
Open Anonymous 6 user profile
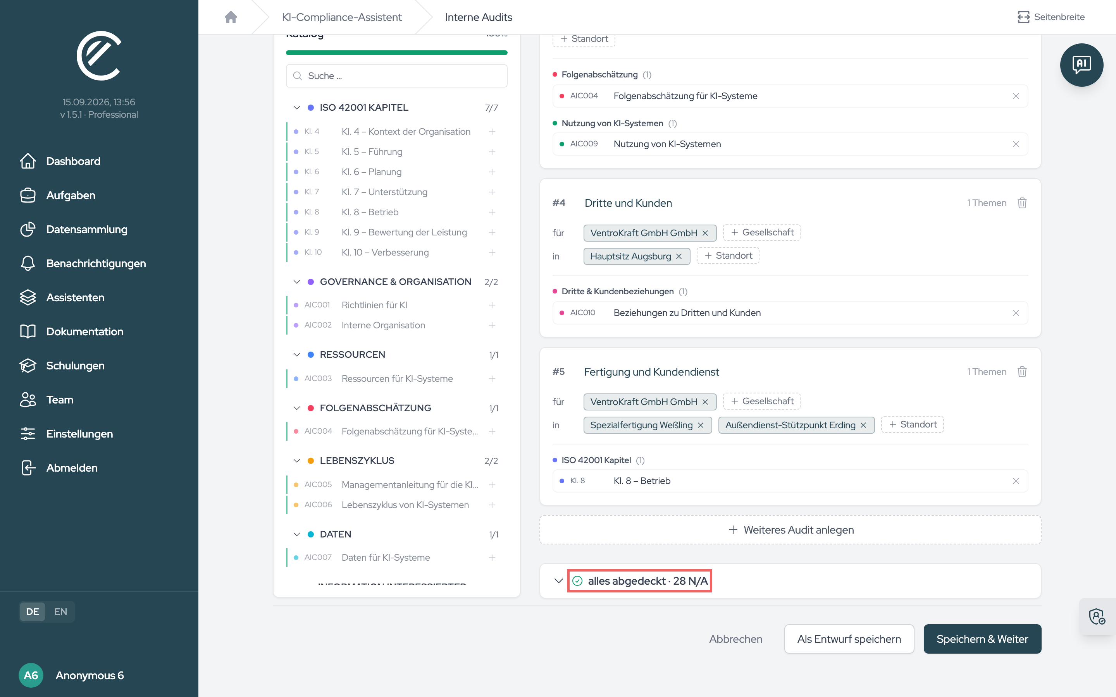click(71, 675)
